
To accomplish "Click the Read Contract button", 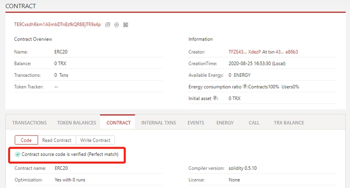I will click(x=57, y=140).
